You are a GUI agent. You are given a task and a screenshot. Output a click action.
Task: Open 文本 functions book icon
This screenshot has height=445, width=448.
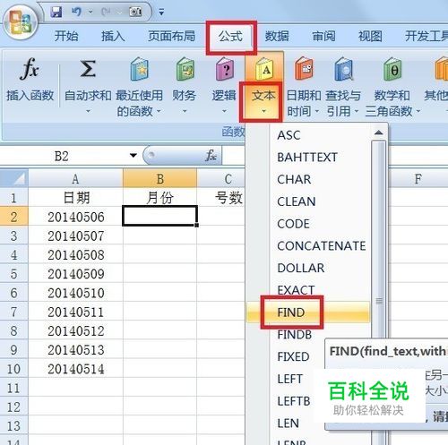(x=264, y=69)
